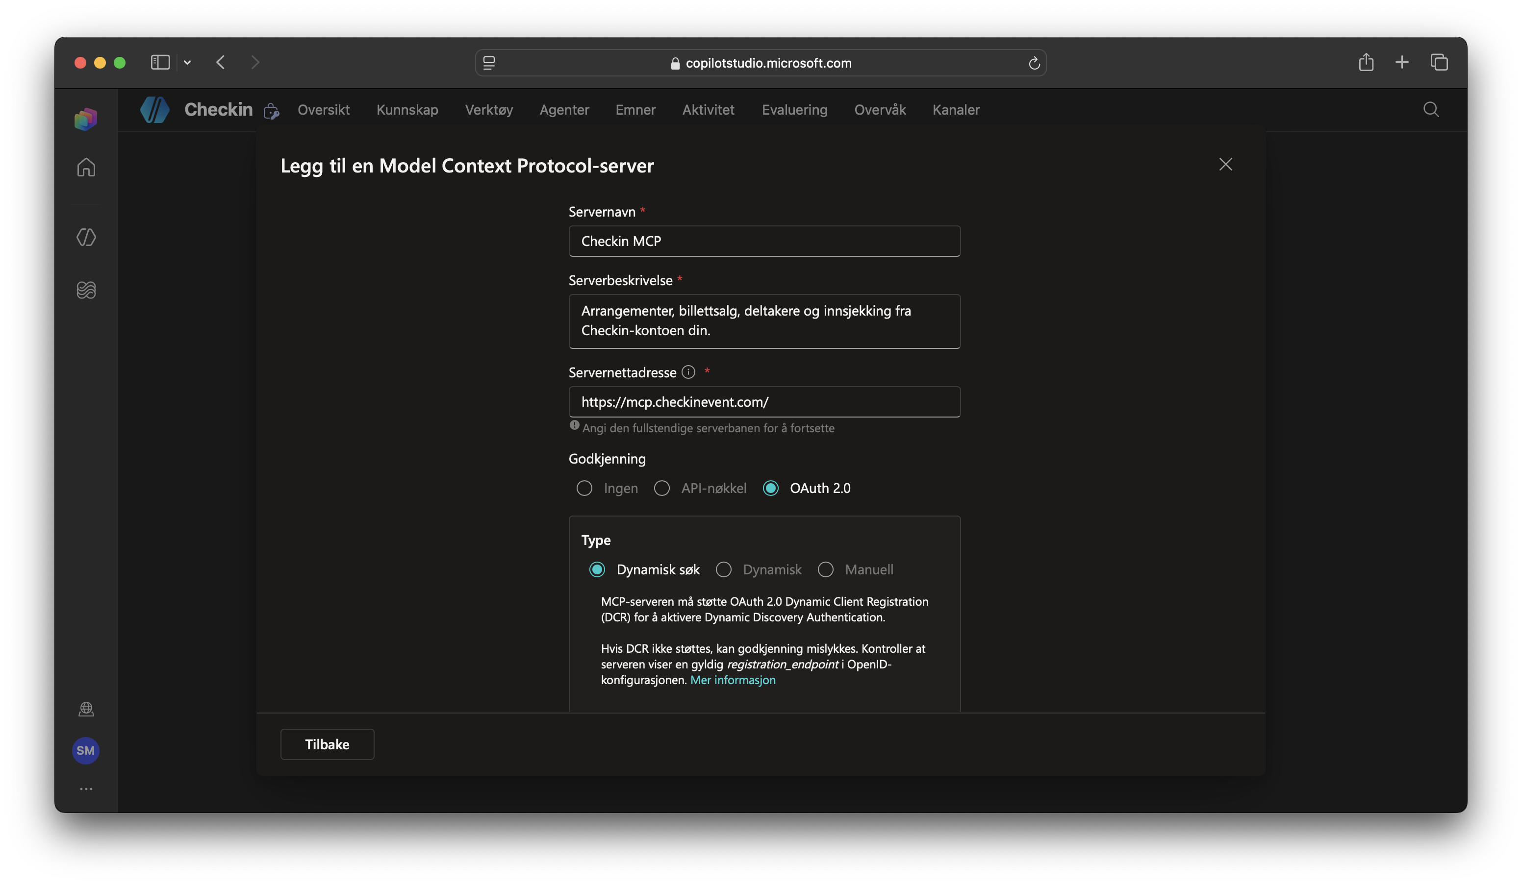
Task: Go forward in Safari history
Action: [x=255, y=62]
